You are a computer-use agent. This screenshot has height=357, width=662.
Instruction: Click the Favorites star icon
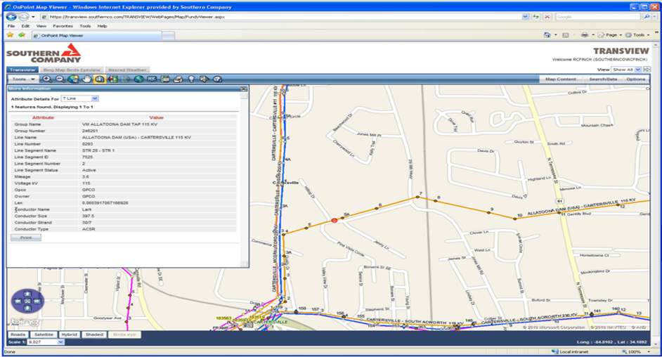10,35
